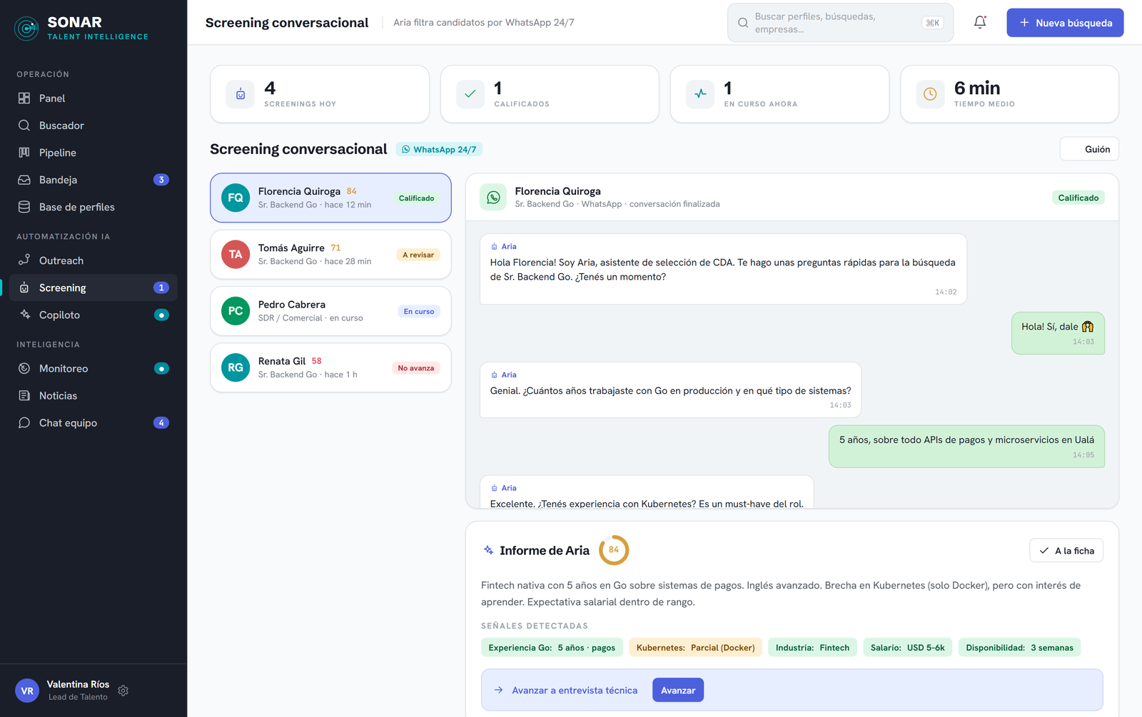Click the message 'Hola! Sí, dale'
The height and width of the screenshot is (717, 1142).
point(1058,333)
